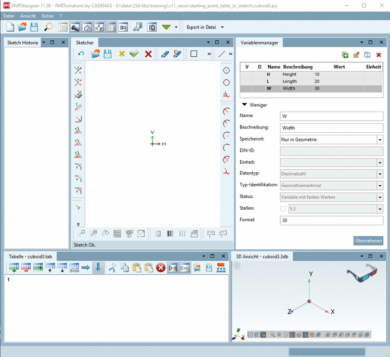Delete variable with red X in Variablenmanager
Image resolution: width=390 pixels, height=357 pixels.
379,55
